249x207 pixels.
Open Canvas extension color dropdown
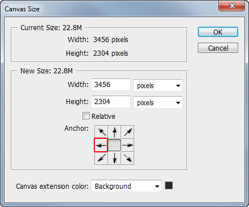point(126,186)
